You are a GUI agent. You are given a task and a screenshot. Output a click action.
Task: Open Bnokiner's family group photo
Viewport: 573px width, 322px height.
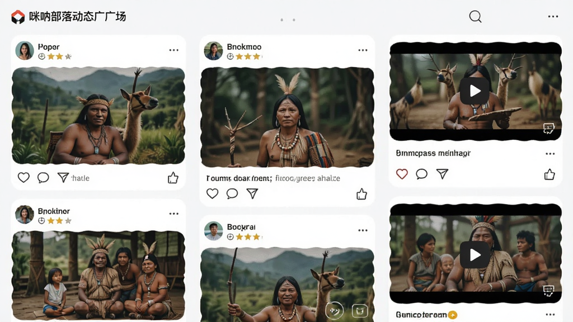pos(98,276)
